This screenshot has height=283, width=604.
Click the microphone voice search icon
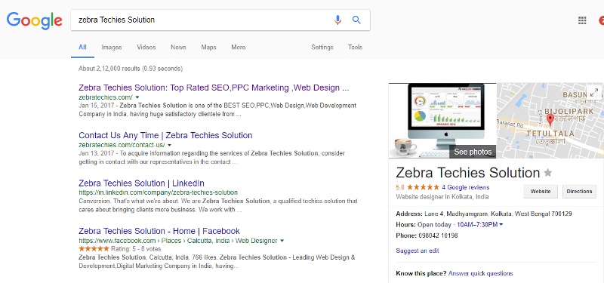click(337, 20)
